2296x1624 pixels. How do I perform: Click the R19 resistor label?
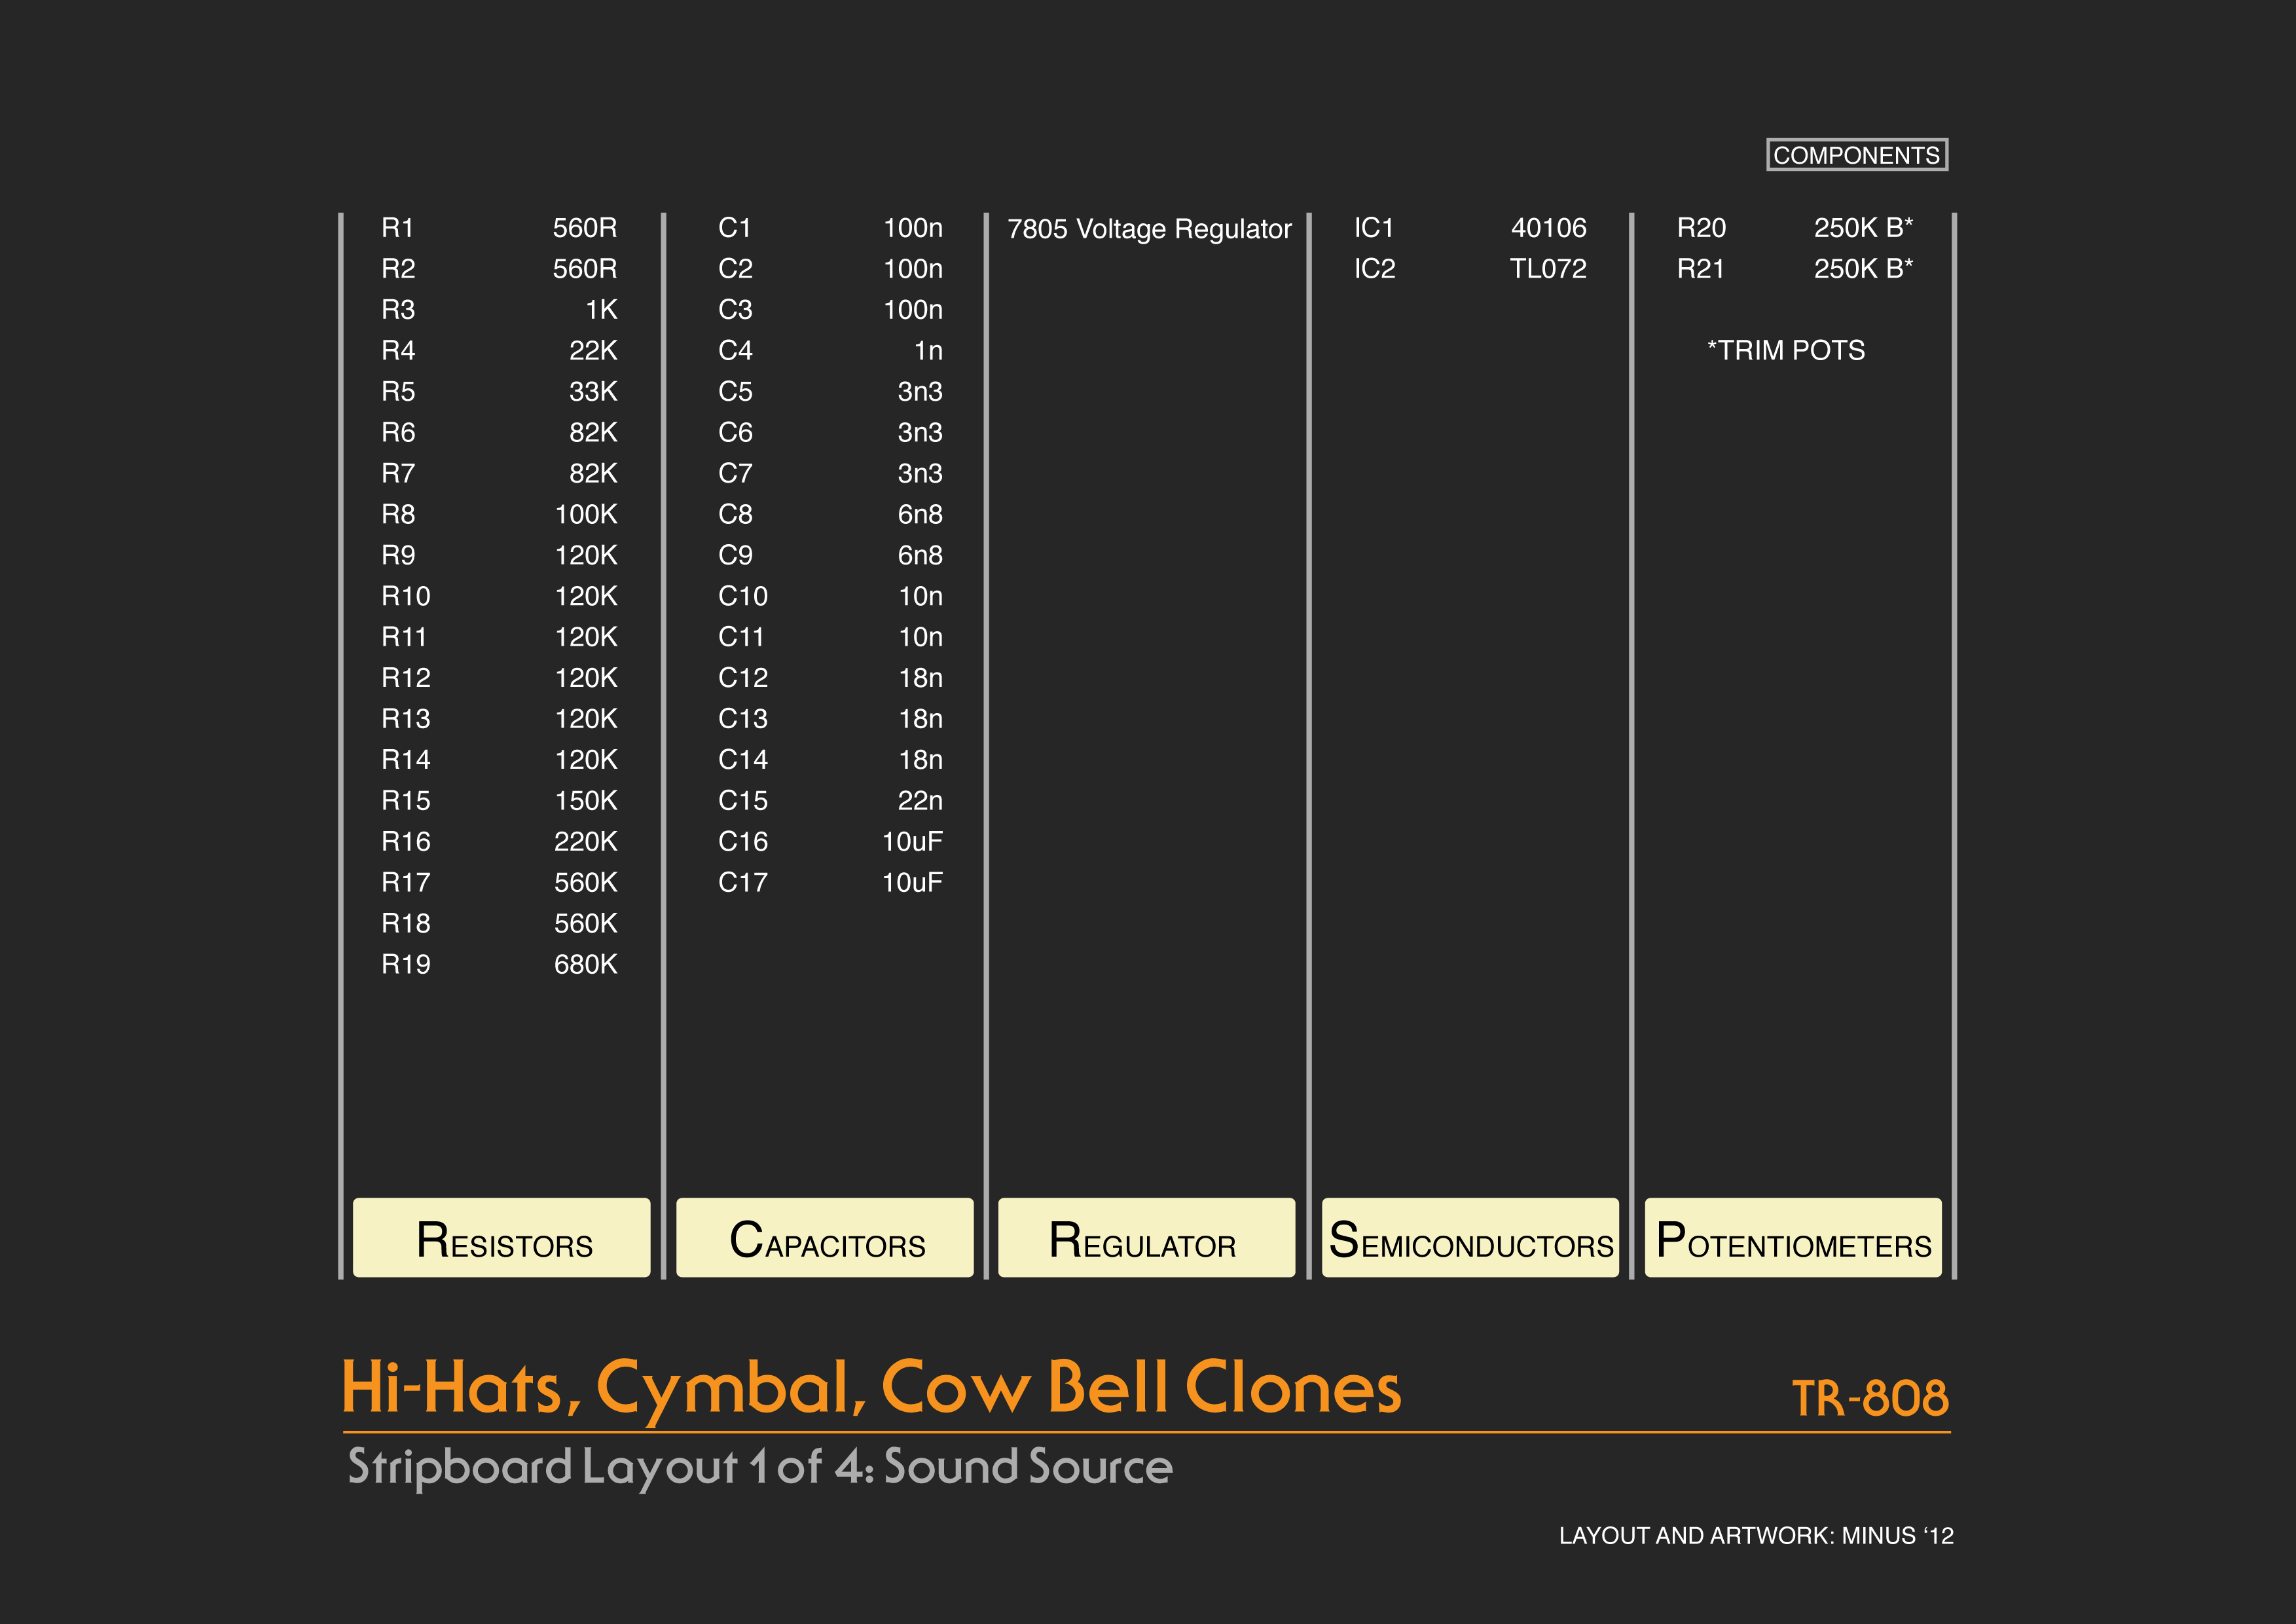406,964
